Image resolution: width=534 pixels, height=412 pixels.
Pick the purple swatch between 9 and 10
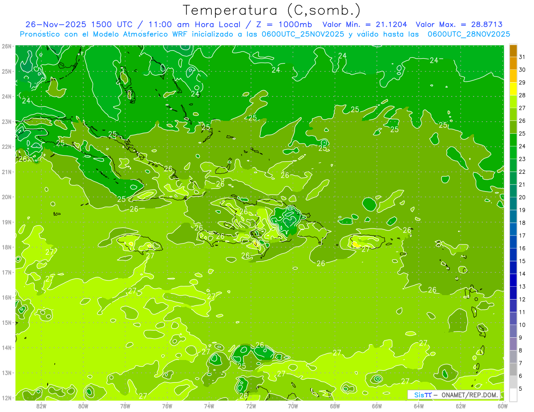[x=513, y=331]
